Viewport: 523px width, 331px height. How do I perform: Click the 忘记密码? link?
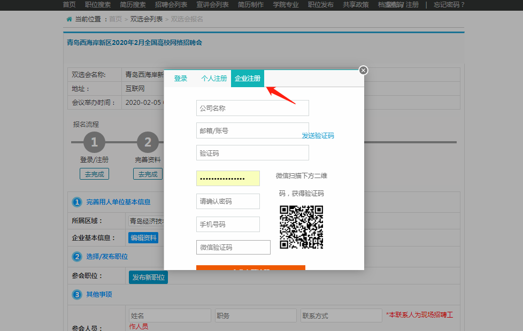click(x=449, y=5)
